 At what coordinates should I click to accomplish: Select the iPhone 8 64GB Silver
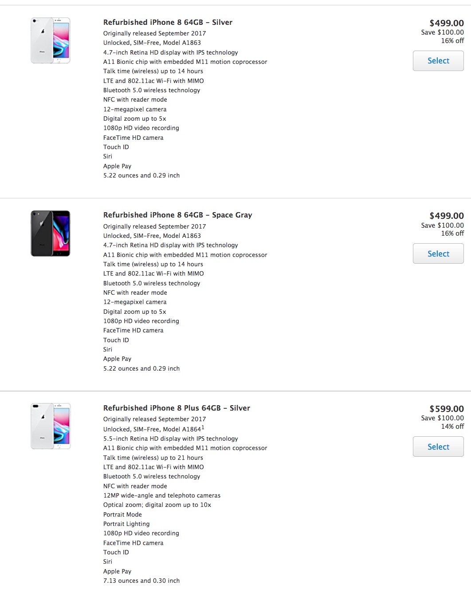click(x=438, y=61)
